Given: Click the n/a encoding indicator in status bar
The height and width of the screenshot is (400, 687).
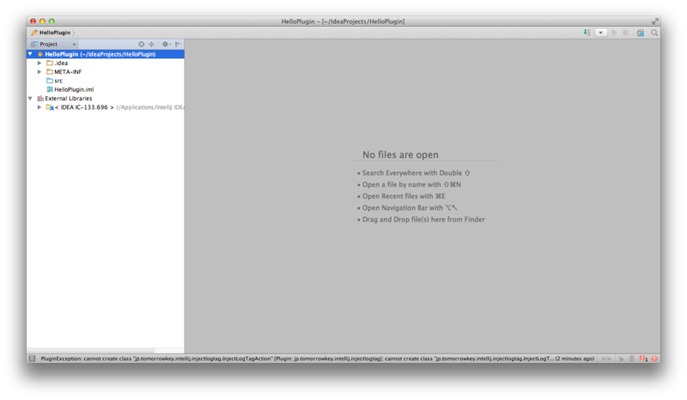Looking at the screenshot, I should [606, 359].
